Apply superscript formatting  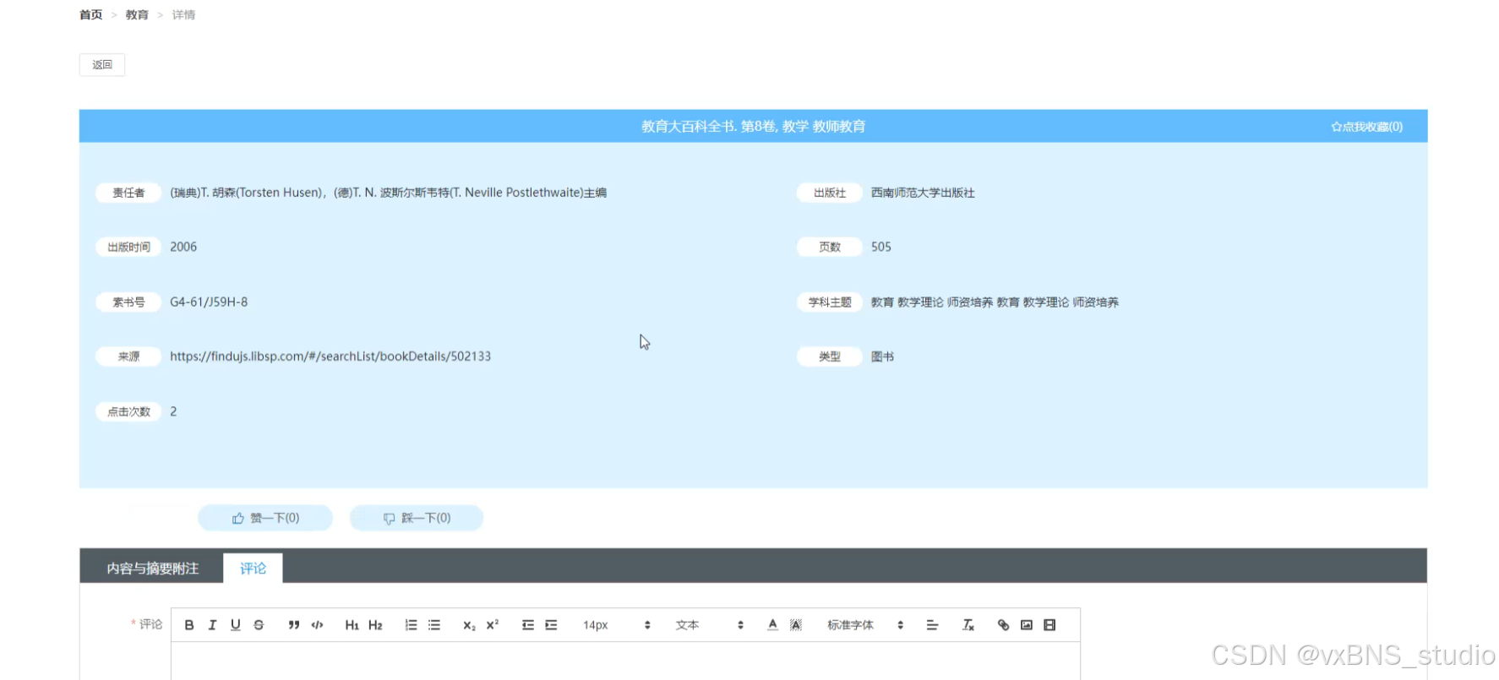[x=493, y=625]
